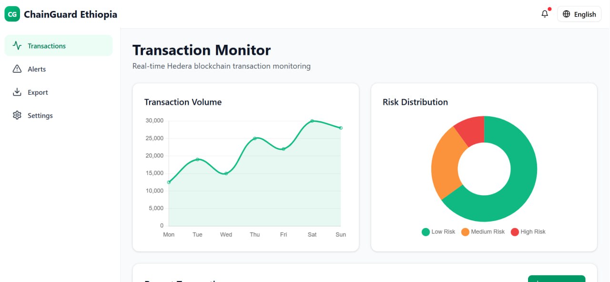Click the globe language icon

point(566,14)
